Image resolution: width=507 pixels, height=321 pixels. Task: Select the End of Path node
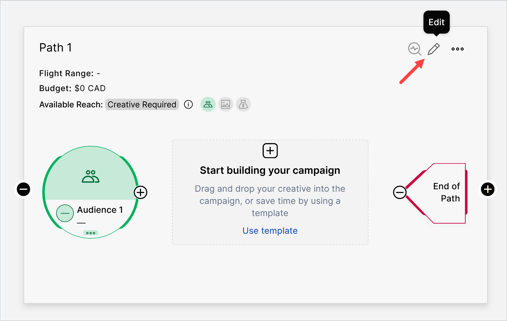(x=445, y=192)
